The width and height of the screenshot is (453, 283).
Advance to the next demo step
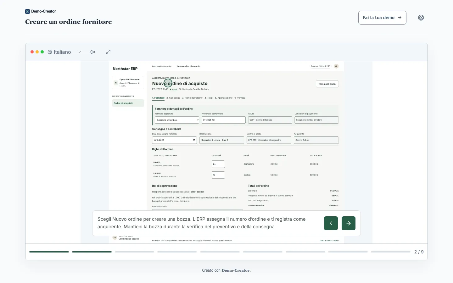tap(349, 223)
